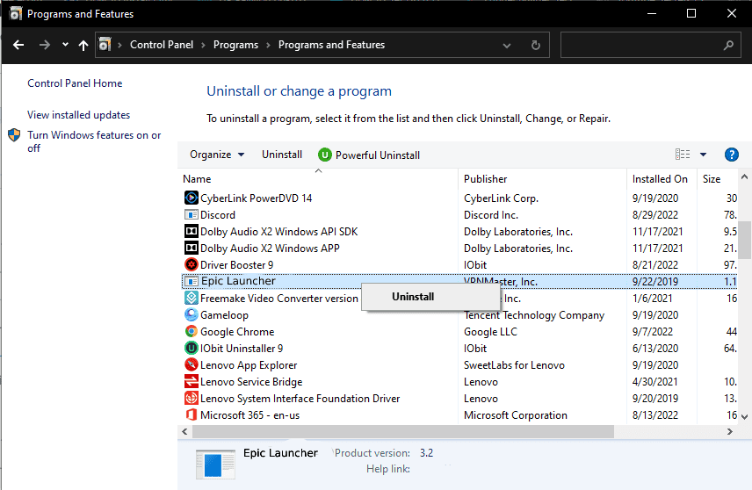The height and width of the screenshot is (490, 752).
Task: Go back with the left arrow
Action: 18,45
